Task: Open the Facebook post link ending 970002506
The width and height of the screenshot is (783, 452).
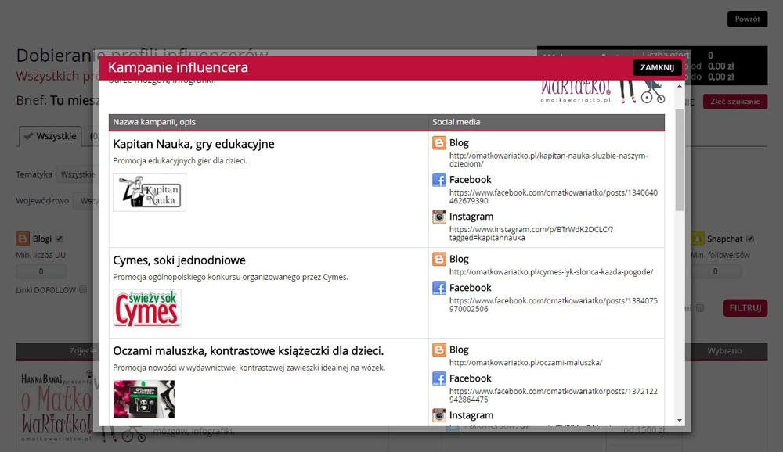Action: tap(554, 305)
